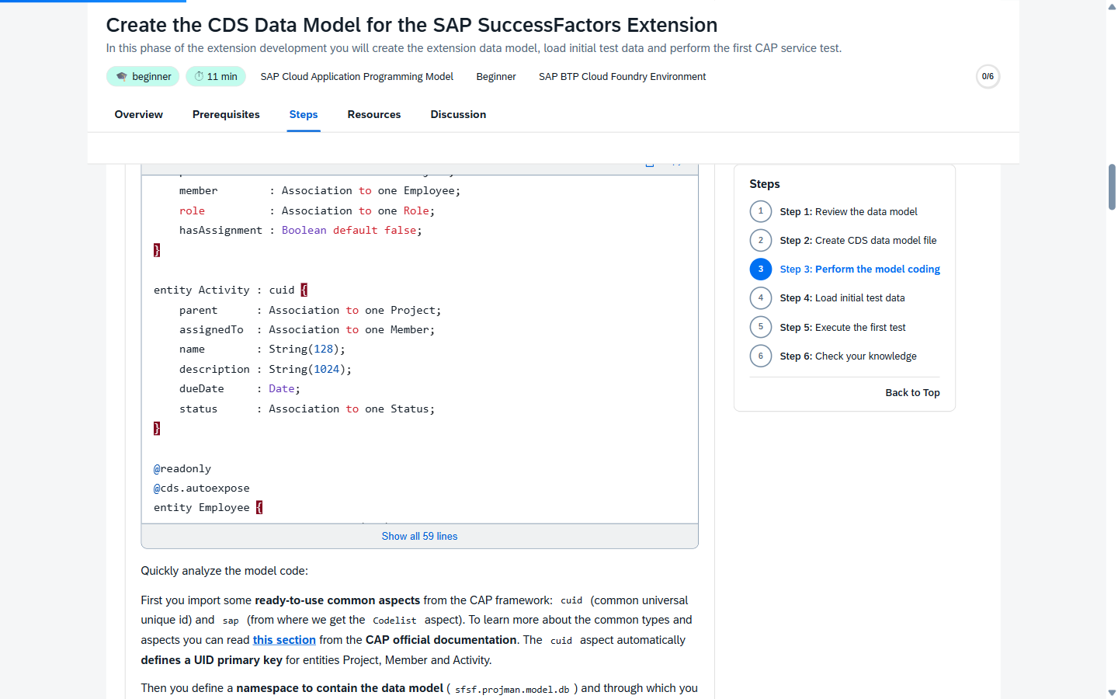Switch to the Overview tab

[139, 114]
